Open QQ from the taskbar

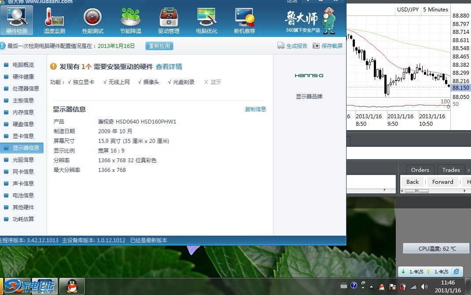click(x=72, y=286)
